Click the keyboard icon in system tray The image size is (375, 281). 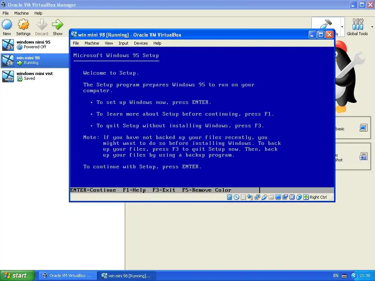click(344, 276)
